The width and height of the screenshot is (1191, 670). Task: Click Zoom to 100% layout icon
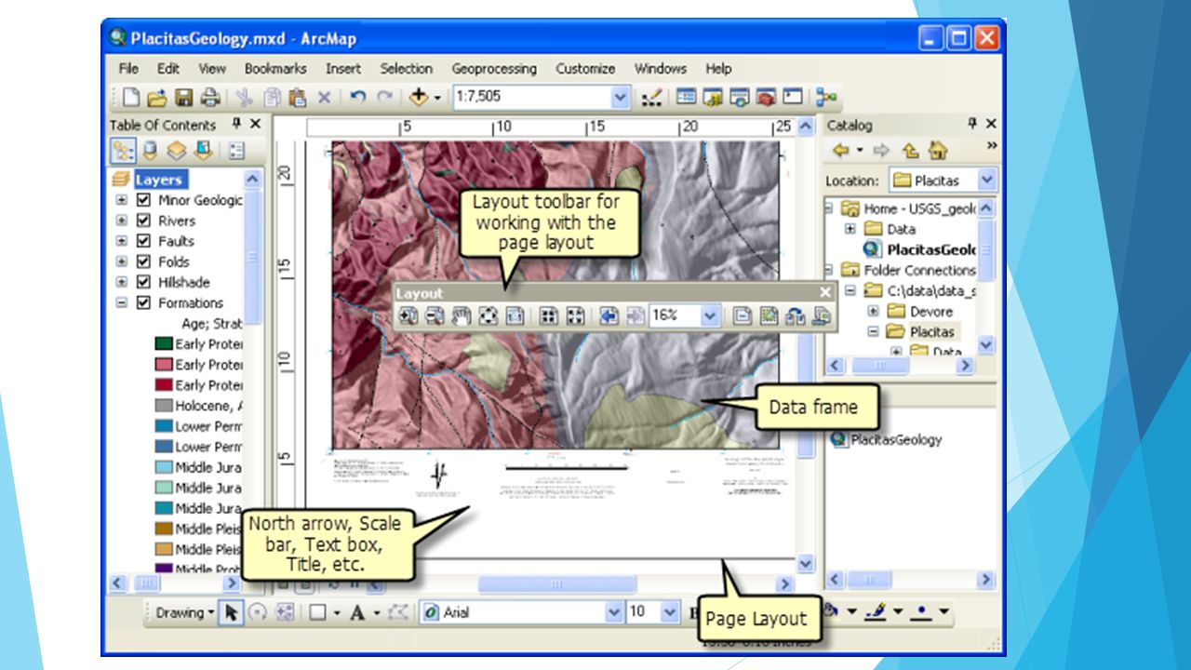pyautogui.click(x=515, y=316)
